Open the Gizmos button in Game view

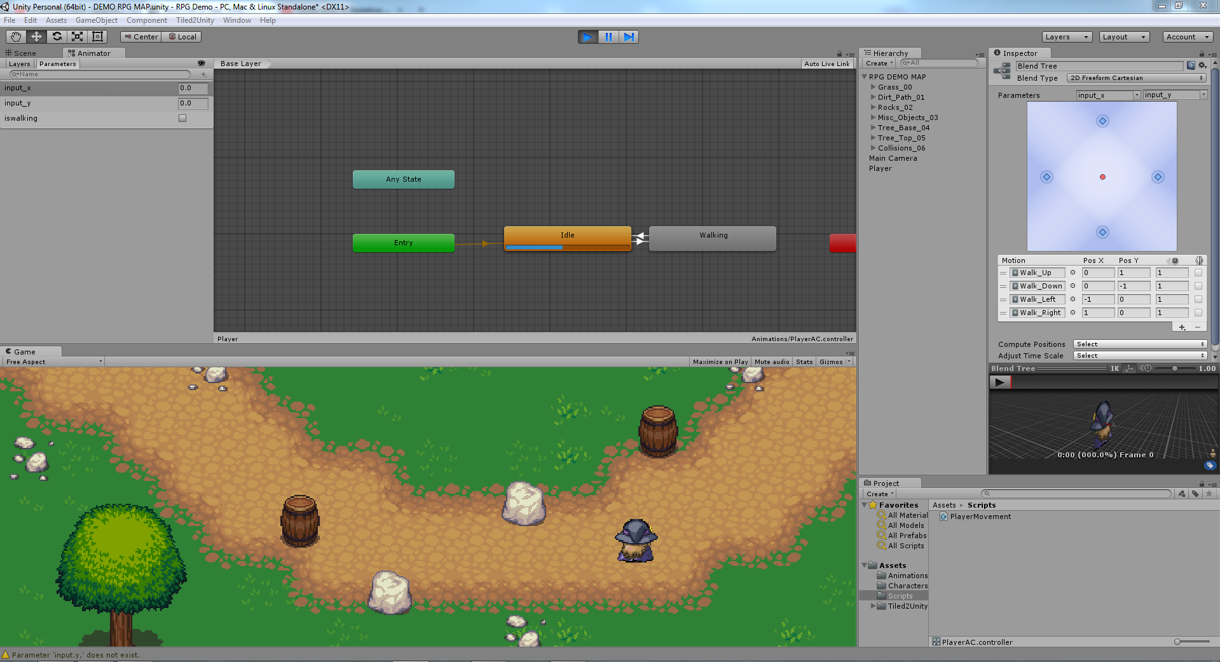point(835,362)
